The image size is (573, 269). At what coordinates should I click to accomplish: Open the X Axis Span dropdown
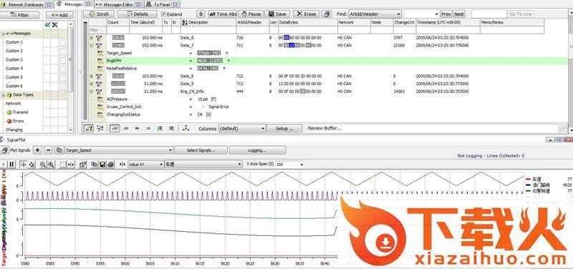302,165
